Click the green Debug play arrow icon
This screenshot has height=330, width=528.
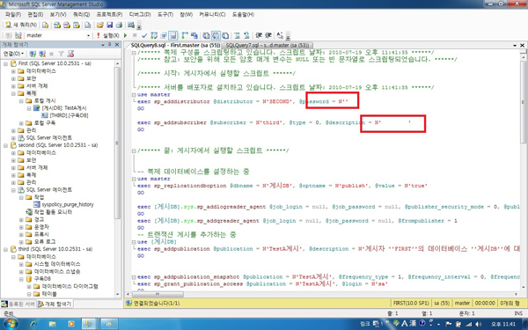coord(126,35)
